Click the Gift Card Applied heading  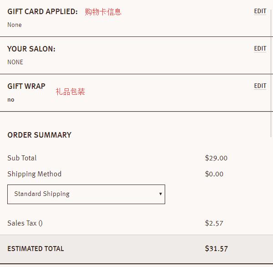point(42,11)
